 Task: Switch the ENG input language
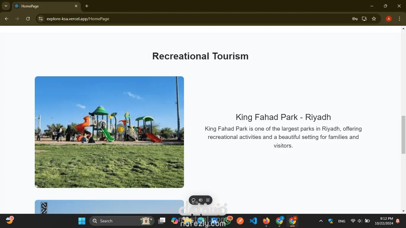tap(342, 221)
